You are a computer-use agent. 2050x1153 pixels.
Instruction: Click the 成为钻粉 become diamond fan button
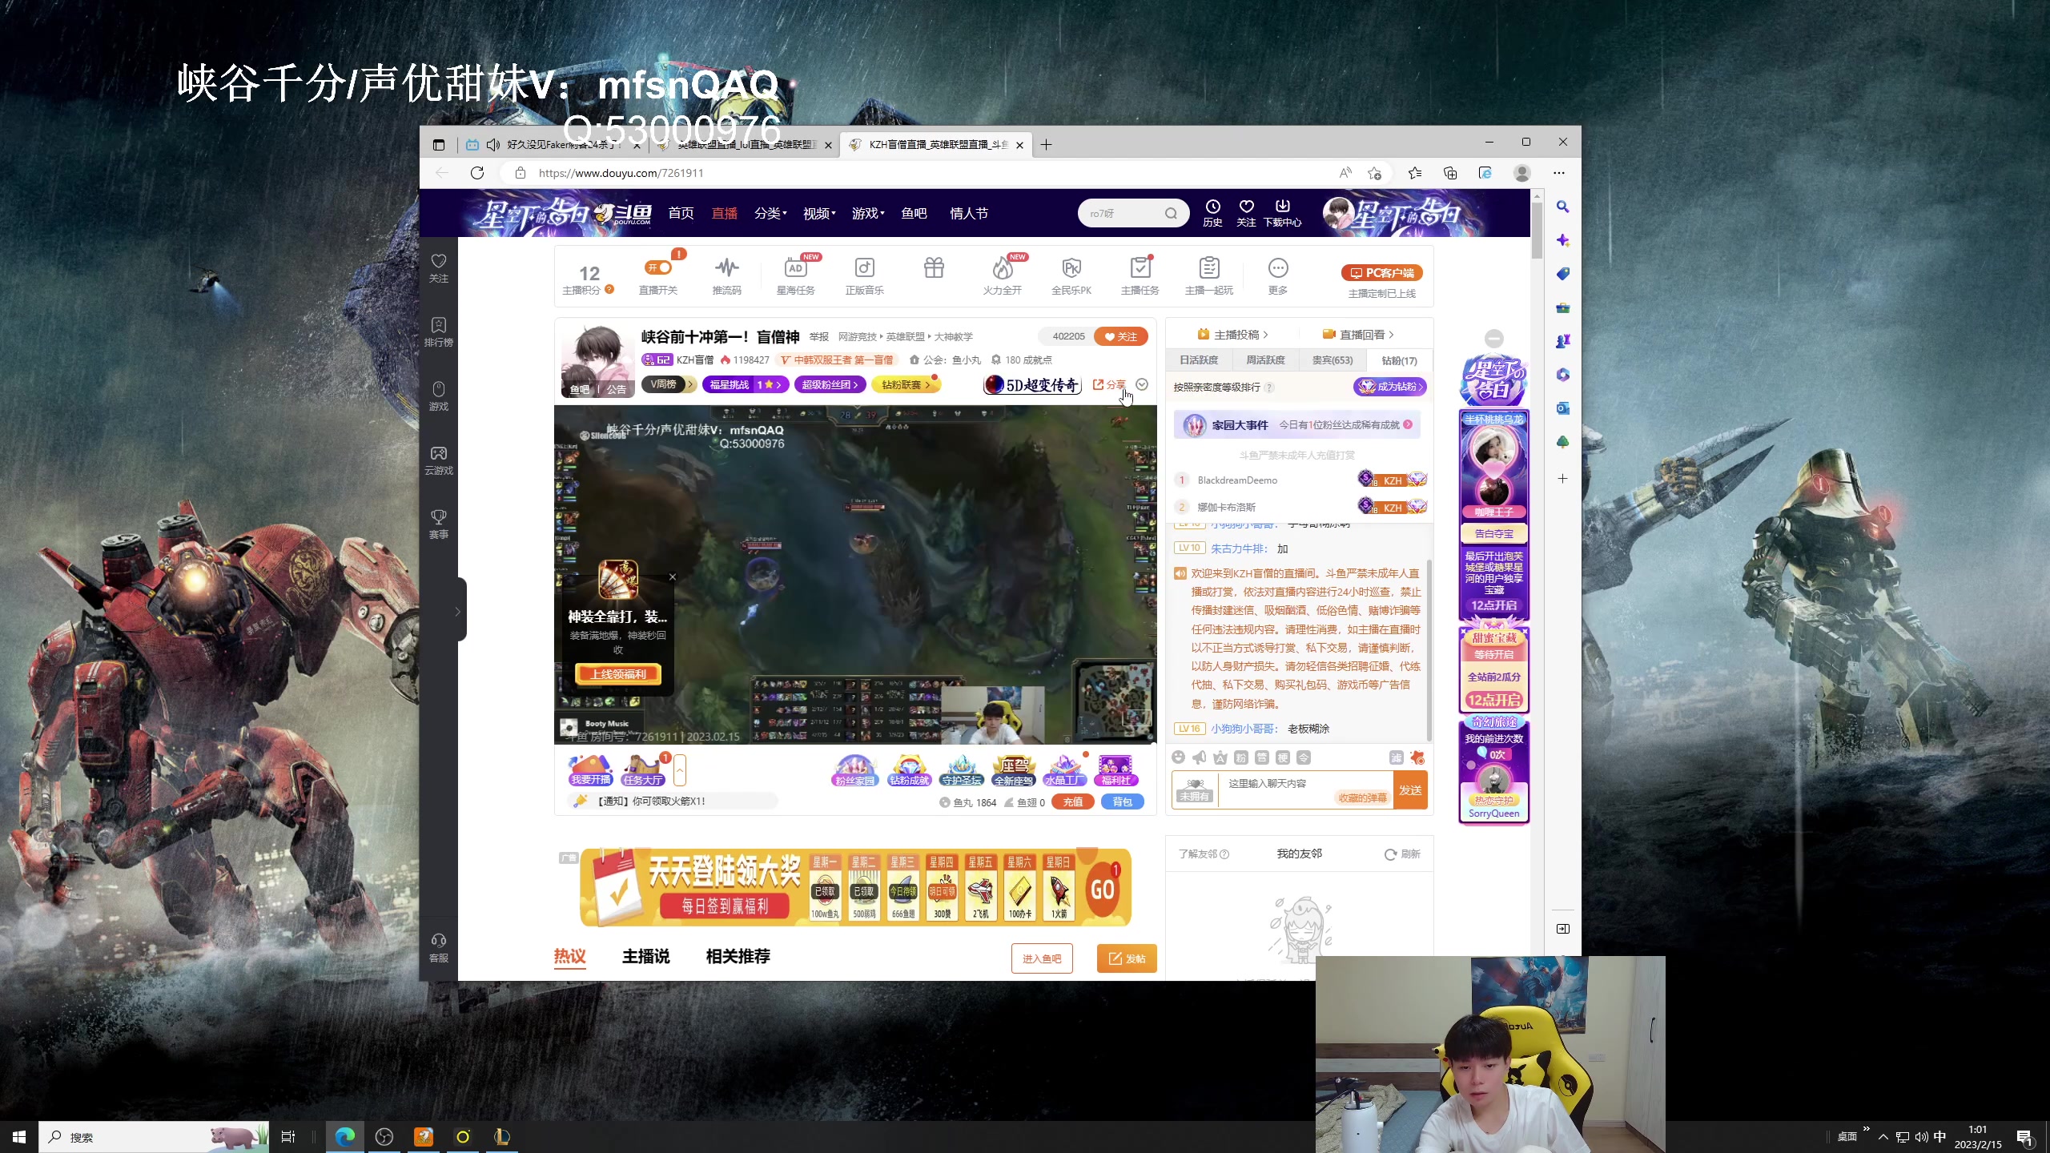pos(1389,387)
